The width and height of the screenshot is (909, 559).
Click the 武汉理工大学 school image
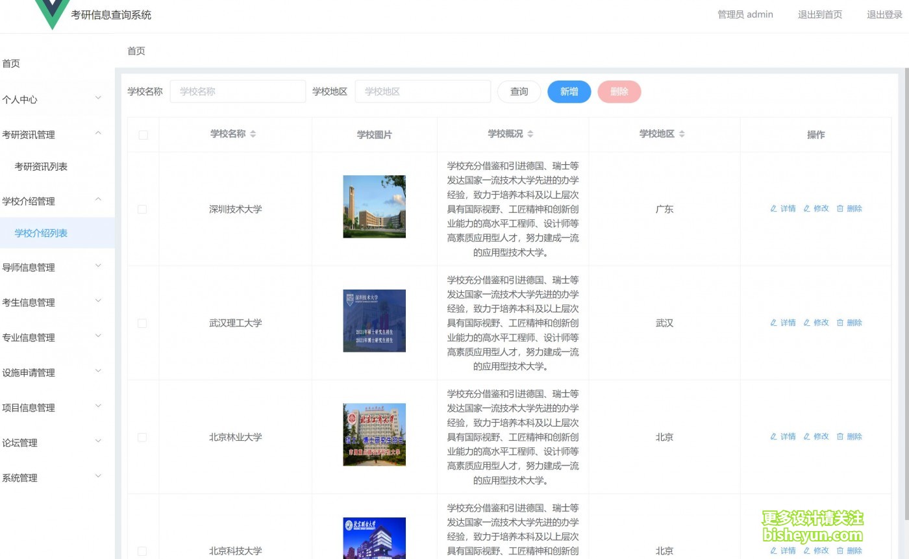375,321
